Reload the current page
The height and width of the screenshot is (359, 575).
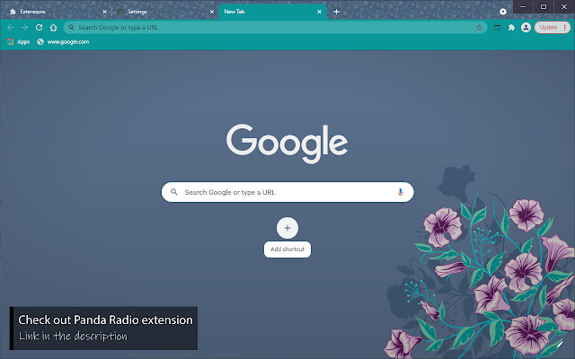tap(39, 28)
